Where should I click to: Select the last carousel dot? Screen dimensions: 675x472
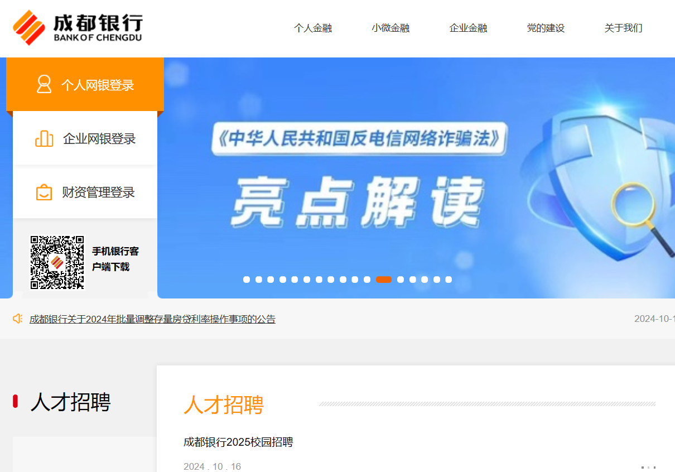(449, 280)
